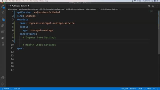This screenshot has width=160, height=90.
Task: Click line number 14 in the gutter
Action: [x=12, y=59]
